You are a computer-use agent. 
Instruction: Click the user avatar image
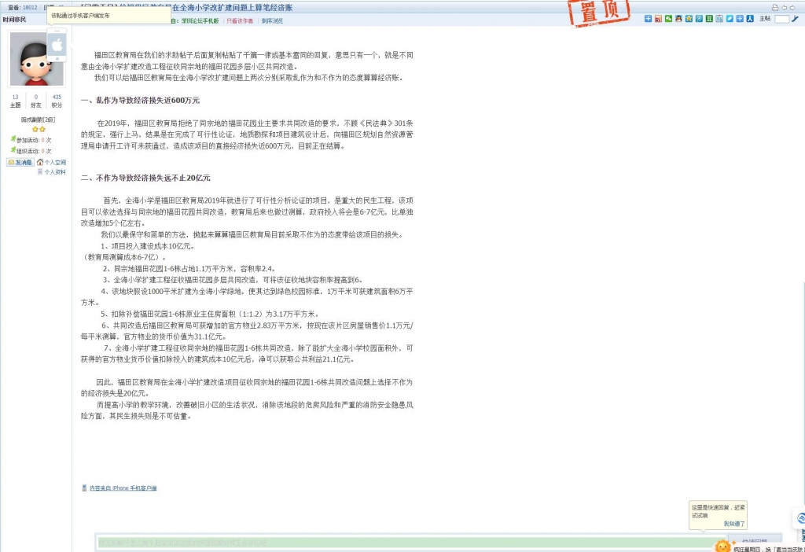click(36, 59)
